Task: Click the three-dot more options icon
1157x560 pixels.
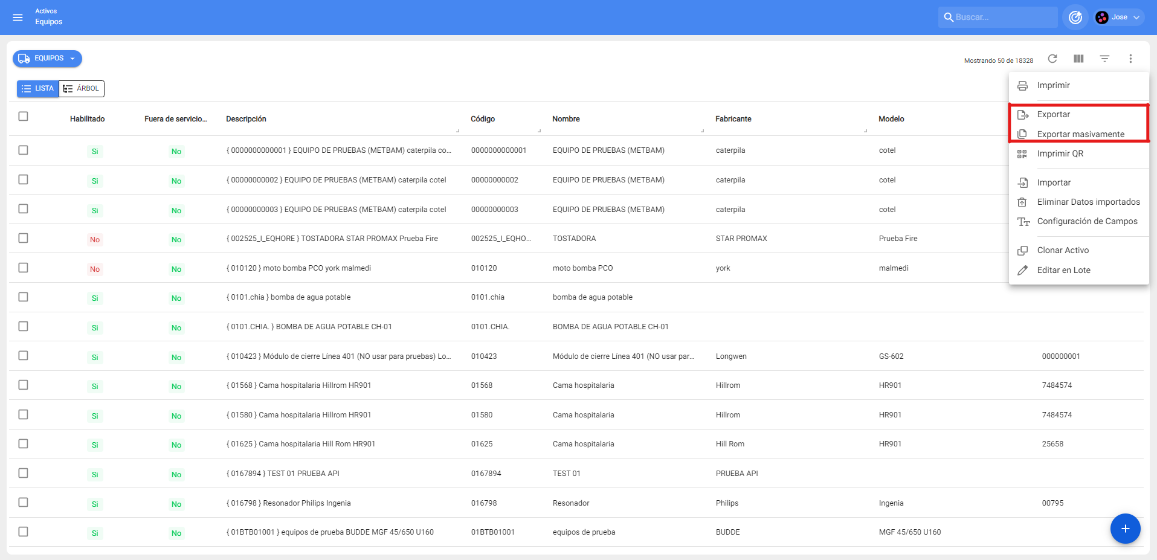Action: pyautogui.click(x=1130, y=59)
